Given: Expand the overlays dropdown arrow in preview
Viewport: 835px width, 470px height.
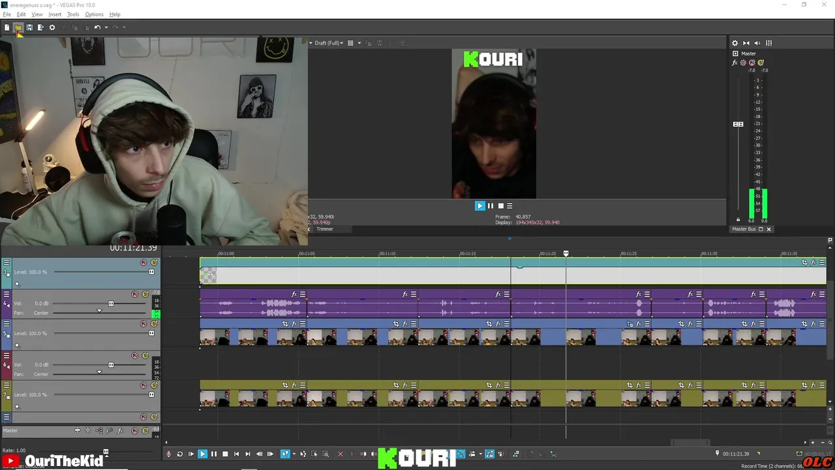Looking at the screenshot, I should 359,43.
